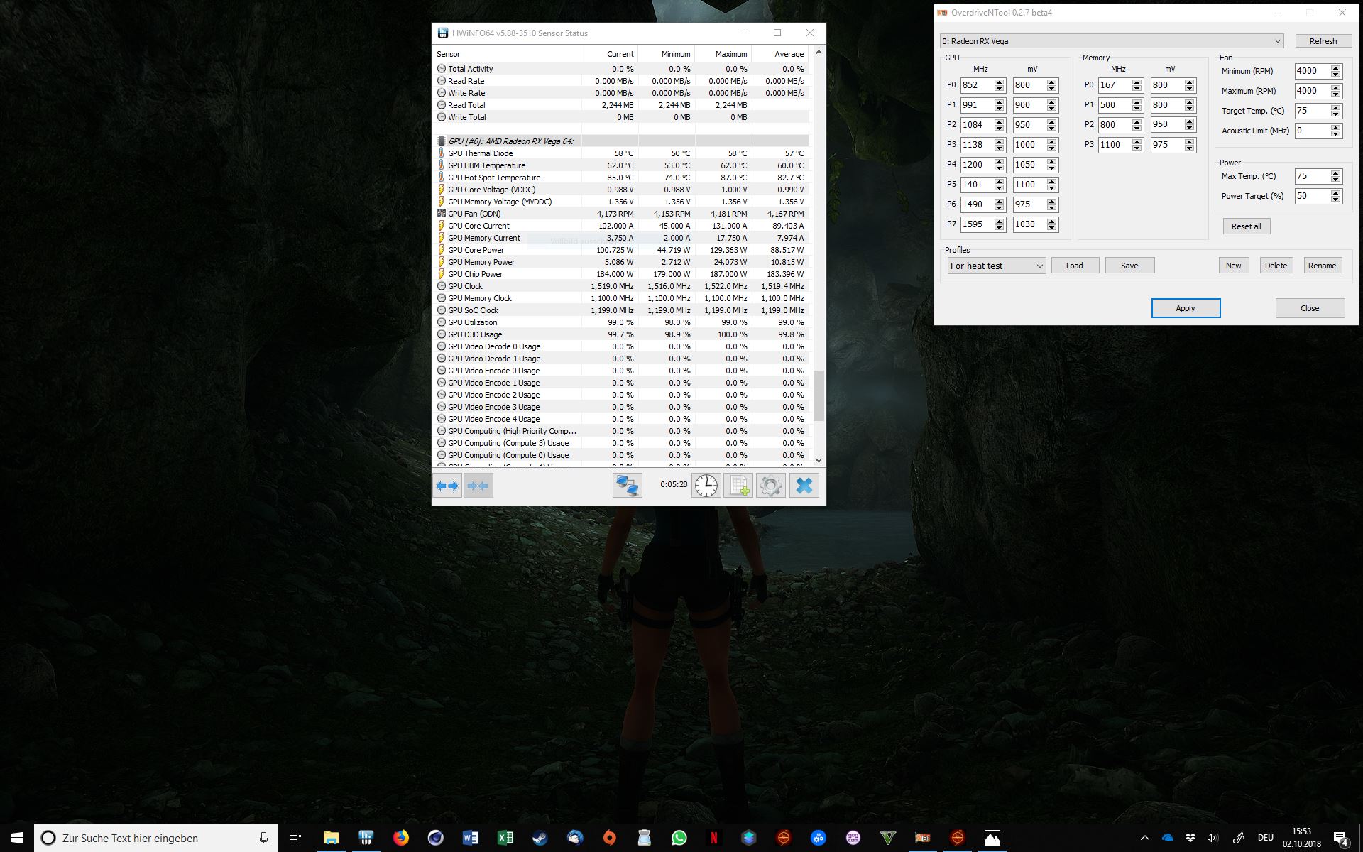Increase Fan Minimum RPM with up stepper
The height and width of the screenshot is (852, 1363).
point(1335,68)
